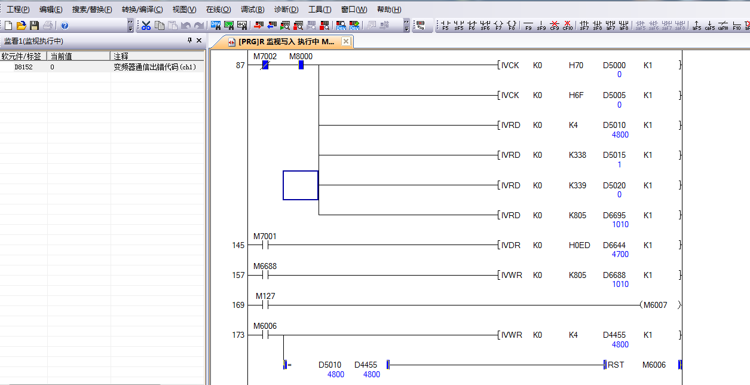Close the [PRG]R program tab
Image resolution: width=750 pixels, height=385 pixels.
pos(346,42)
